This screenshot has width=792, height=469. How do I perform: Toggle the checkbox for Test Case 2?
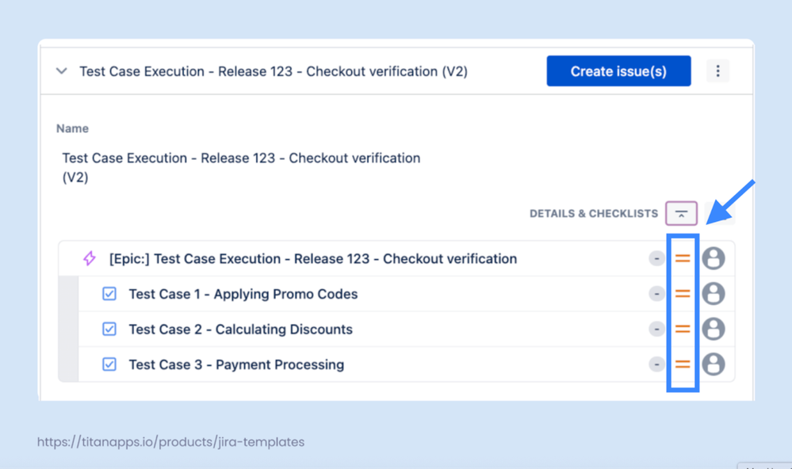(109, 329)
